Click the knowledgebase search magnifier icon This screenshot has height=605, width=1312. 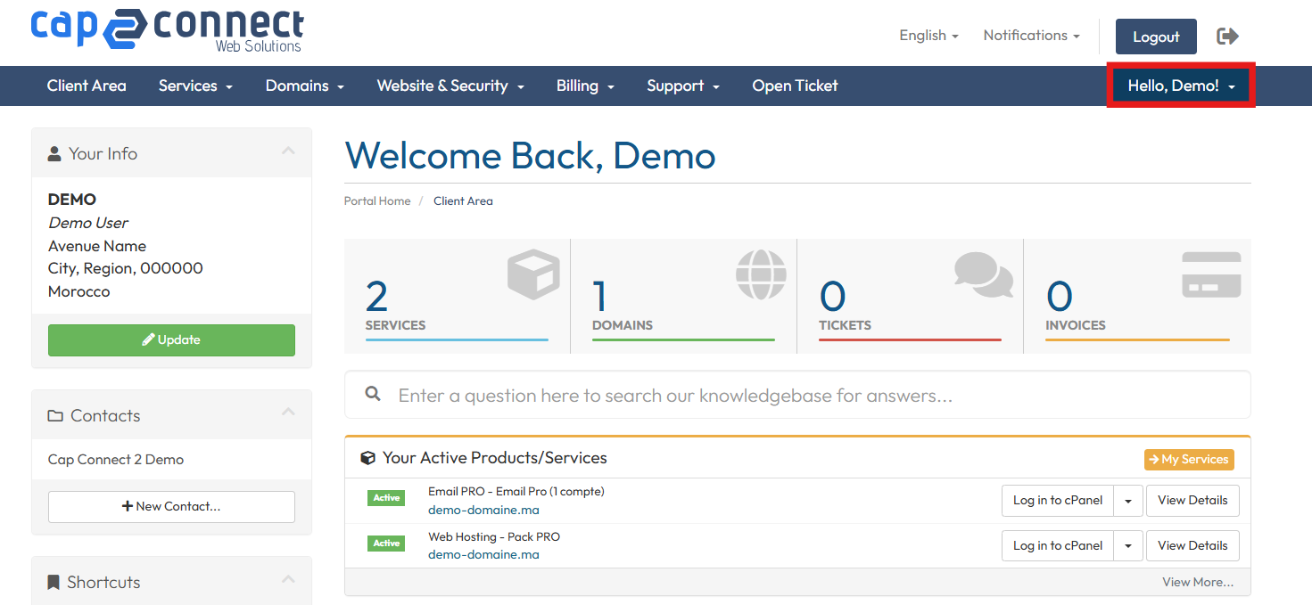click(373, 395)
